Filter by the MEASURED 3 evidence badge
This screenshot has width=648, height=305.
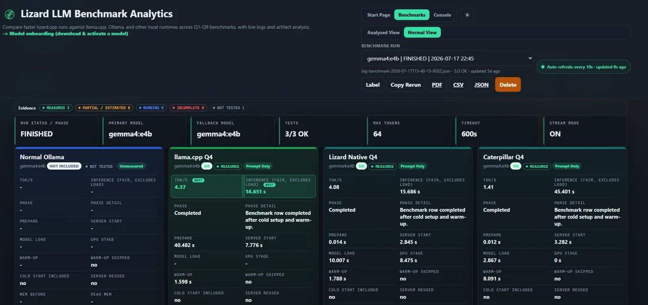pos(56,108)
